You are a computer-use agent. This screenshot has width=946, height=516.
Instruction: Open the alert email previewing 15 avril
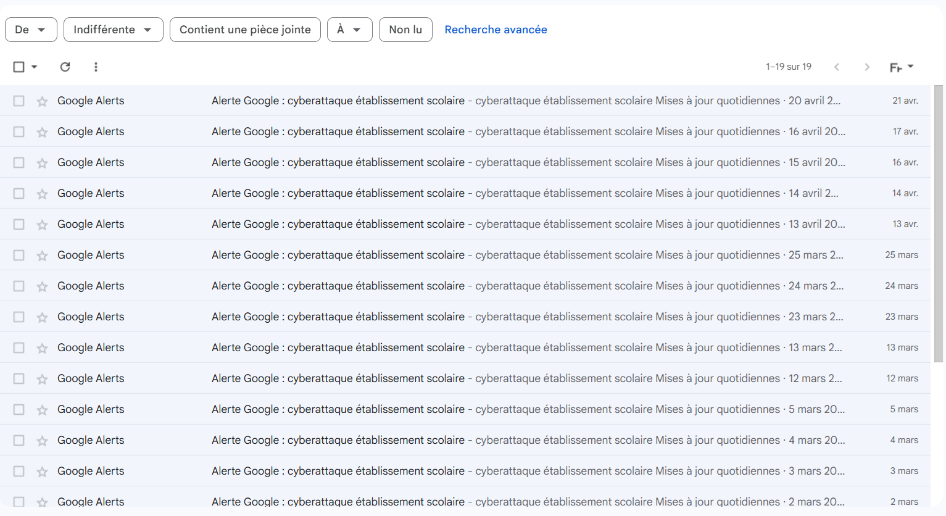(x=465, y=162)
